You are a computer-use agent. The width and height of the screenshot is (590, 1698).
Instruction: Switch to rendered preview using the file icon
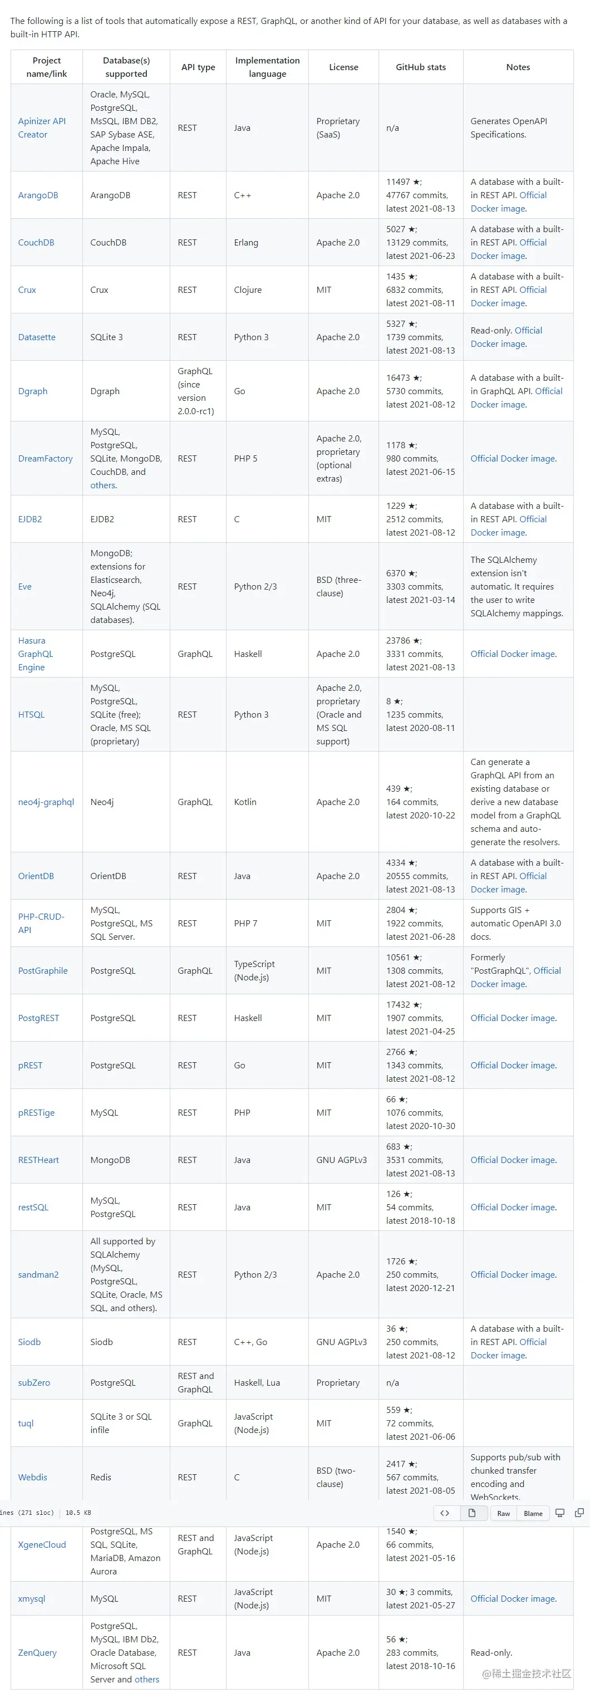click(472, 1513)
